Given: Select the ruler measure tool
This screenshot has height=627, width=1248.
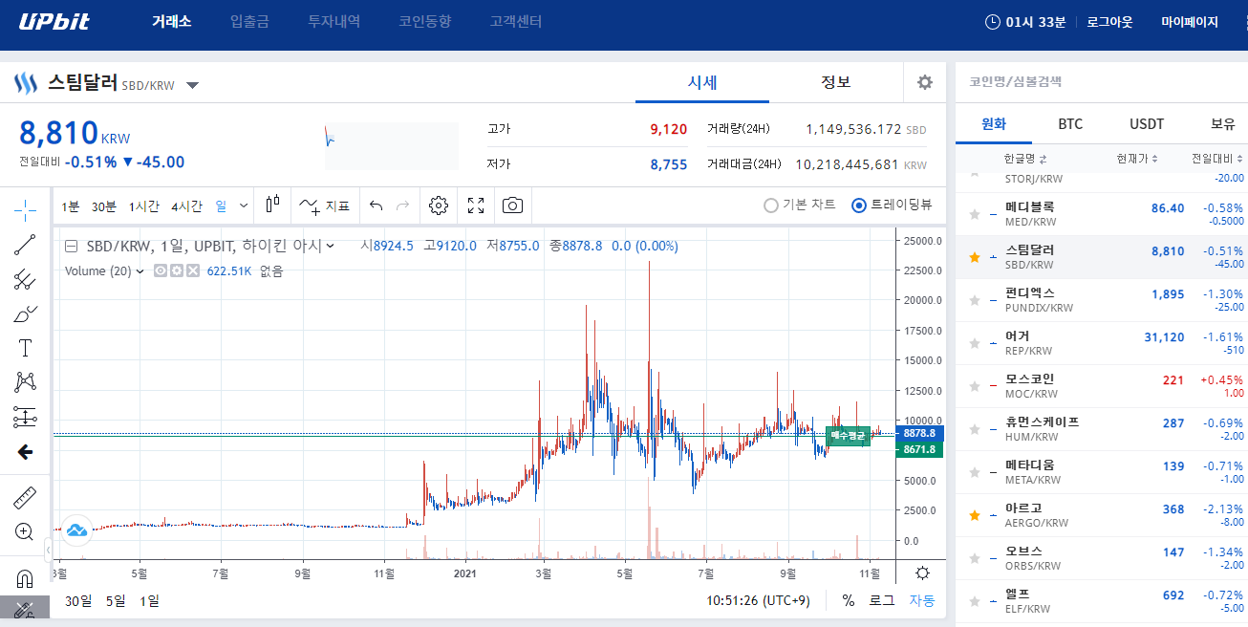Looking at the screenshot, I should pyautogui.click(x=25, y=497).
